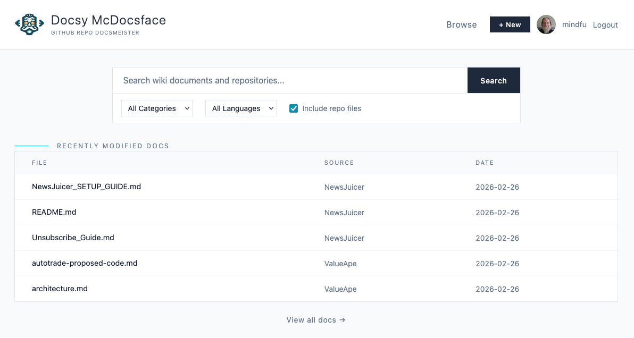The width and height of the screenshot is (634, 338).
Task: Click the arrow icon beside View all docs
Action: coord(343,320)
